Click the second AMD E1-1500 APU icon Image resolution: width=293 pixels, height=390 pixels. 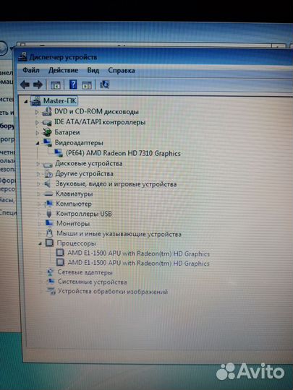coord(60,262)
